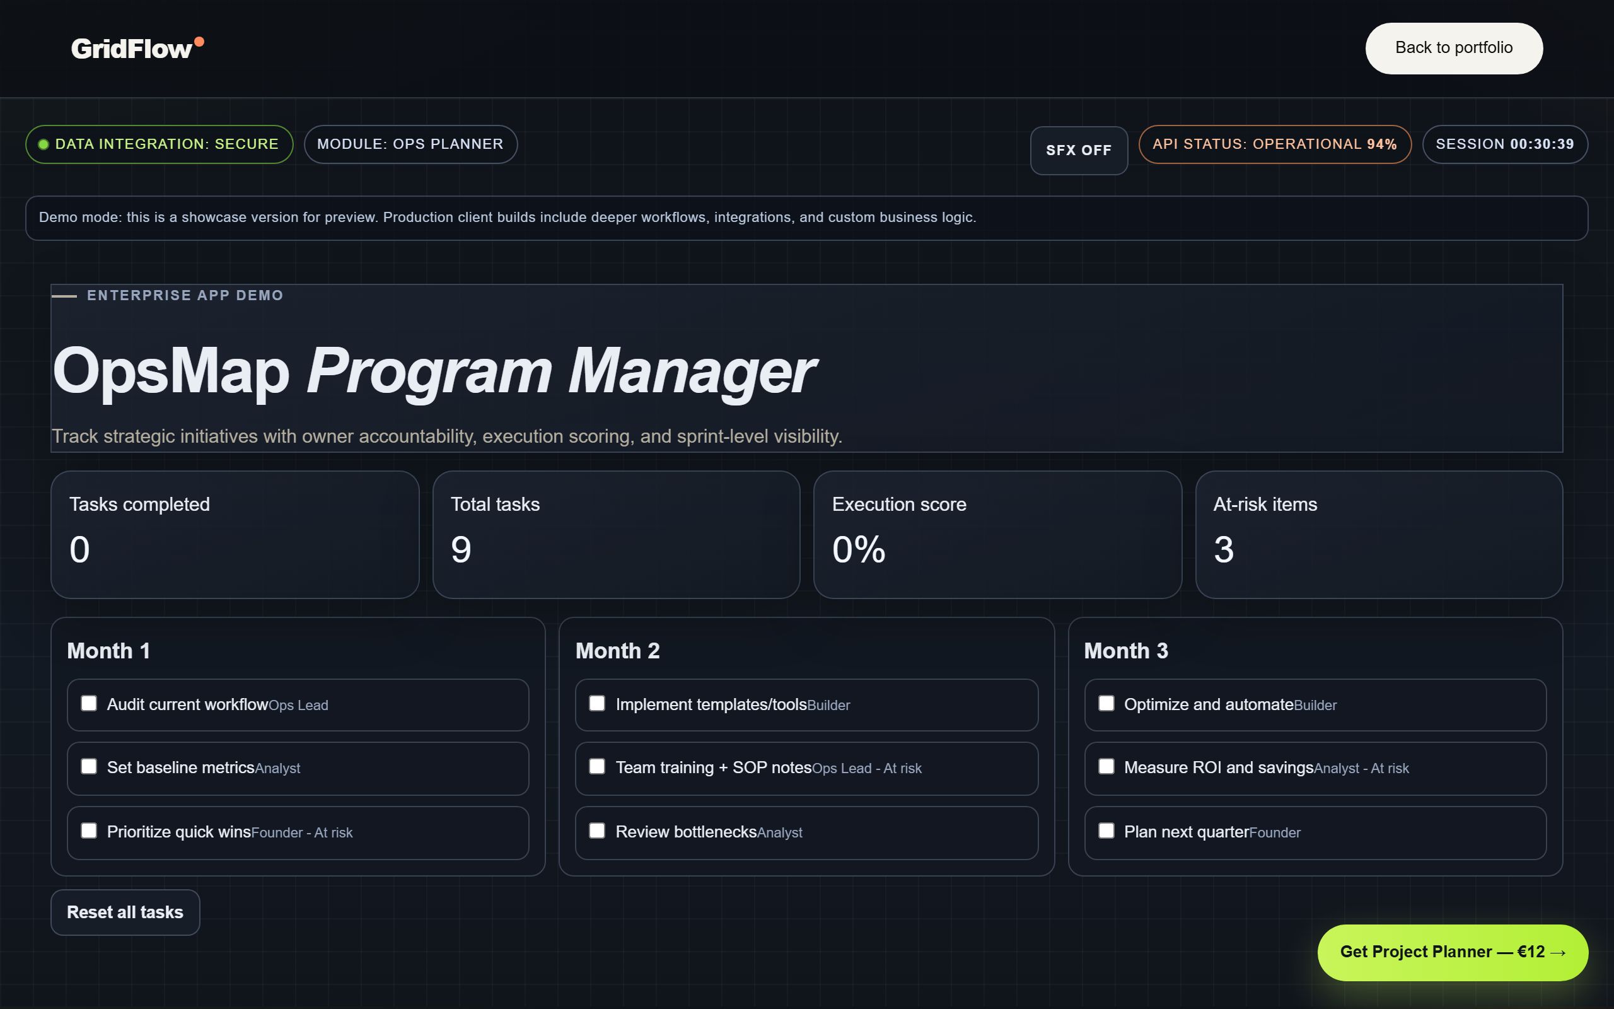Screen dimensions: 1614x1009
Task: Click the Month 3 heading
Action: (1126, 651)
